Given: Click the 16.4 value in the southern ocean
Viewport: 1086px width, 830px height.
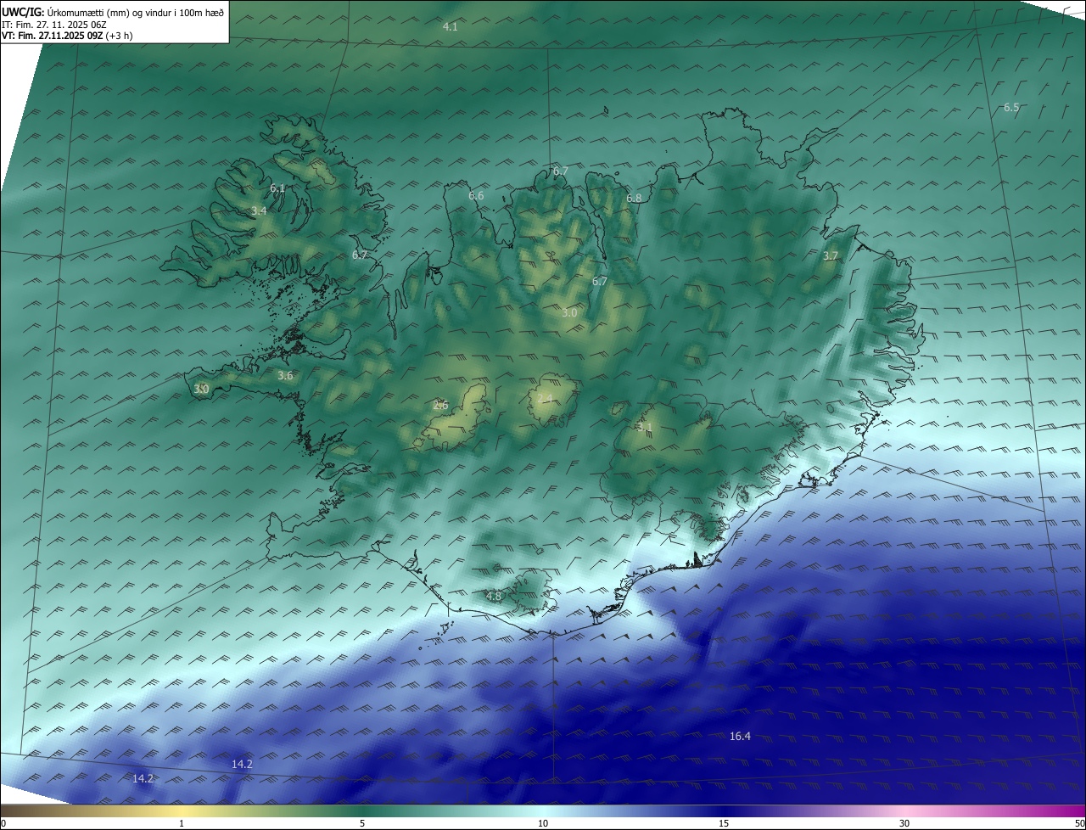Looking at the screenshot, I should (740, 737).
